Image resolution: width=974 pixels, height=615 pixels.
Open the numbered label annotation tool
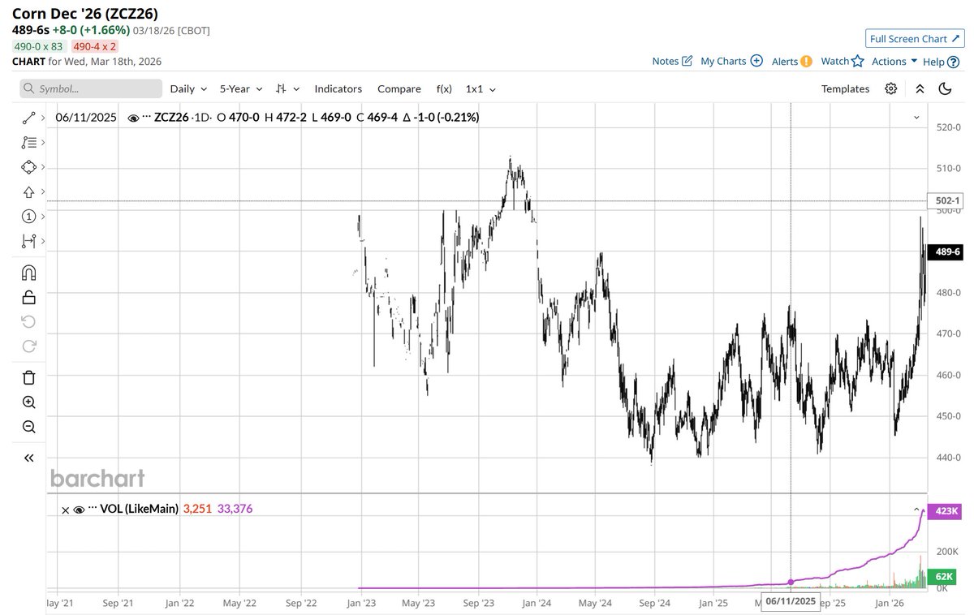[x=29, y=216]
